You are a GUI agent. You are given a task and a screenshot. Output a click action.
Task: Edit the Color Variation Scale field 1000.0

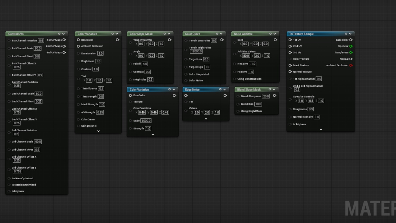(146, 121)
